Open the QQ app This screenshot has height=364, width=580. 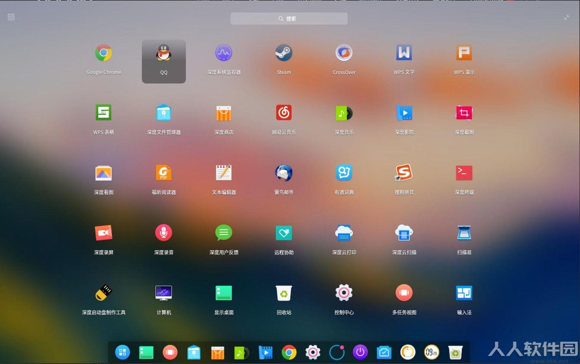(164, 53)
